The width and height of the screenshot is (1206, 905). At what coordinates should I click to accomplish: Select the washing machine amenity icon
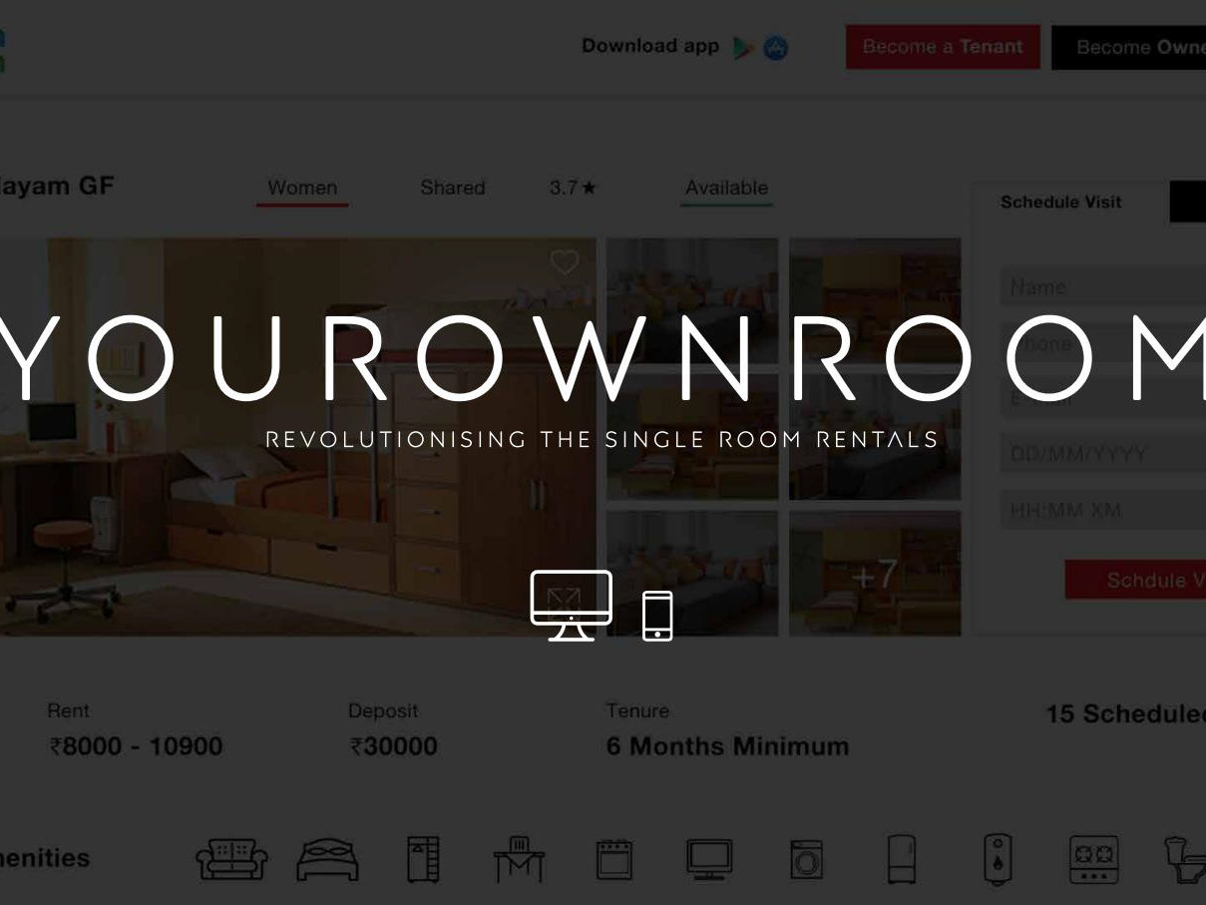click(806, 858)
